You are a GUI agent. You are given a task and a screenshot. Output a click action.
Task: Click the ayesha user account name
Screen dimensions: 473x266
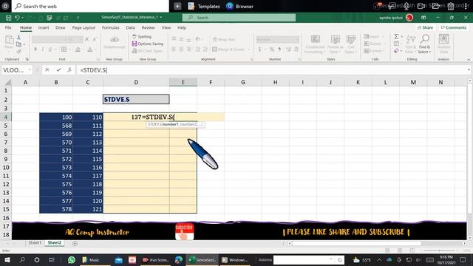point(391,18)
